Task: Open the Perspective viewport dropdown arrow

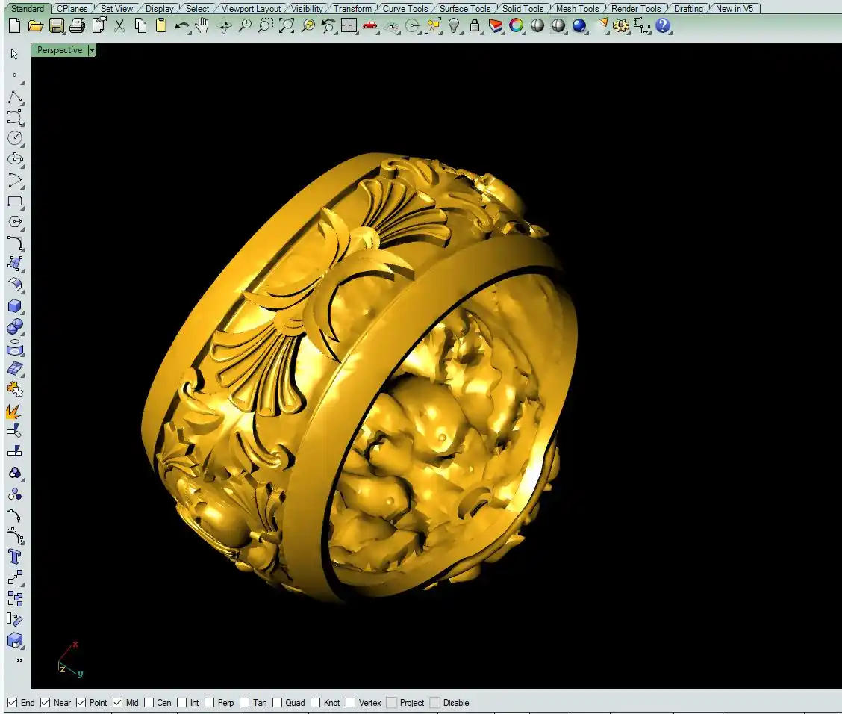Action: pos(92,50)
